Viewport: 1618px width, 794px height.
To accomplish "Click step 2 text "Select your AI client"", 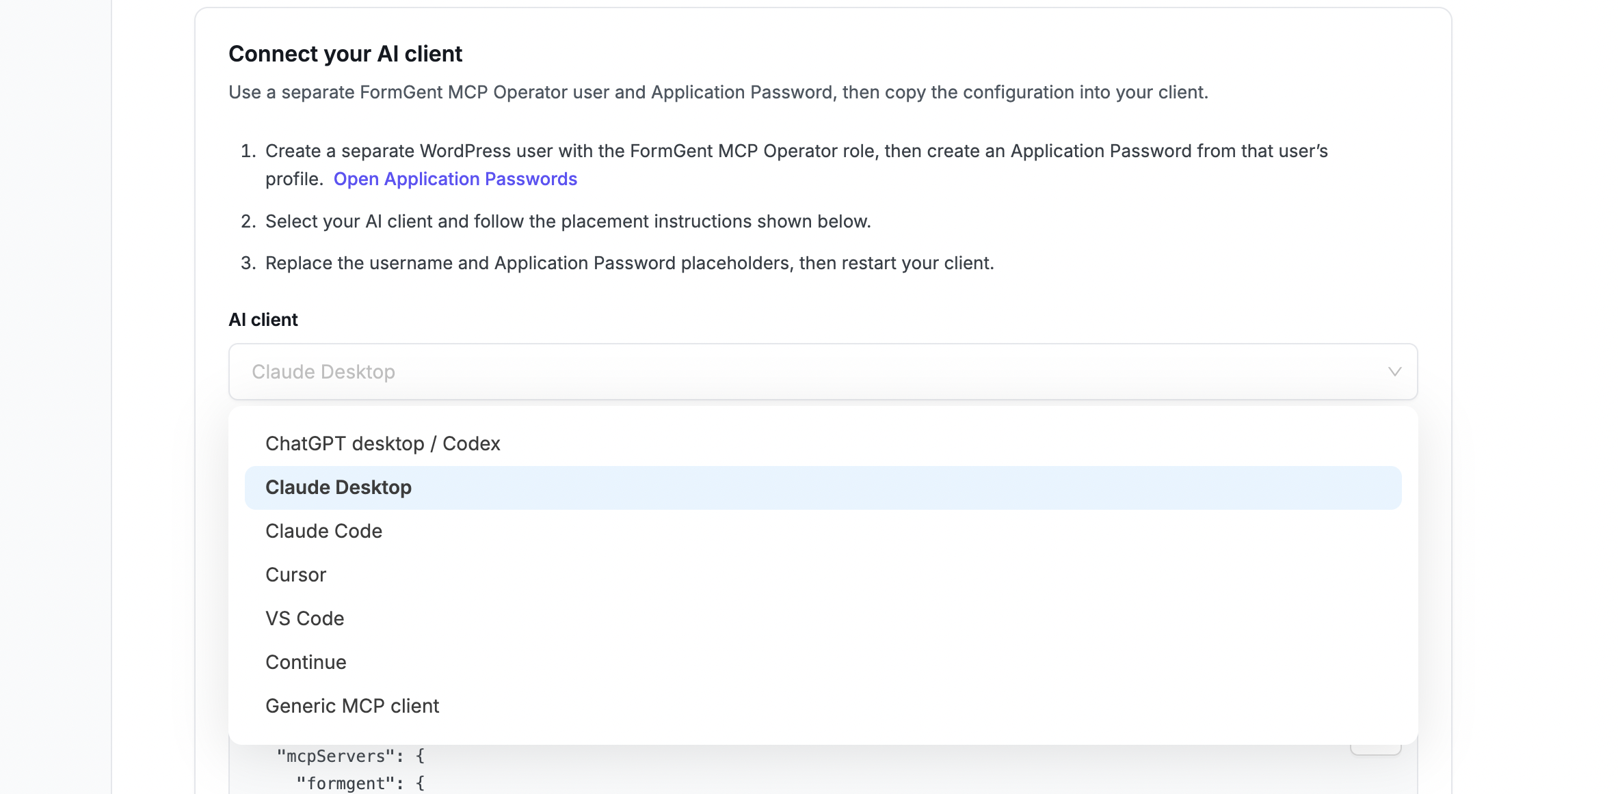I will pos(568,221).
